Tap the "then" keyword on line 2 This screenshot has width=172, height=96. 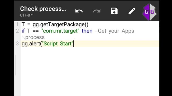pyautogui.click(x=87, y=31)
